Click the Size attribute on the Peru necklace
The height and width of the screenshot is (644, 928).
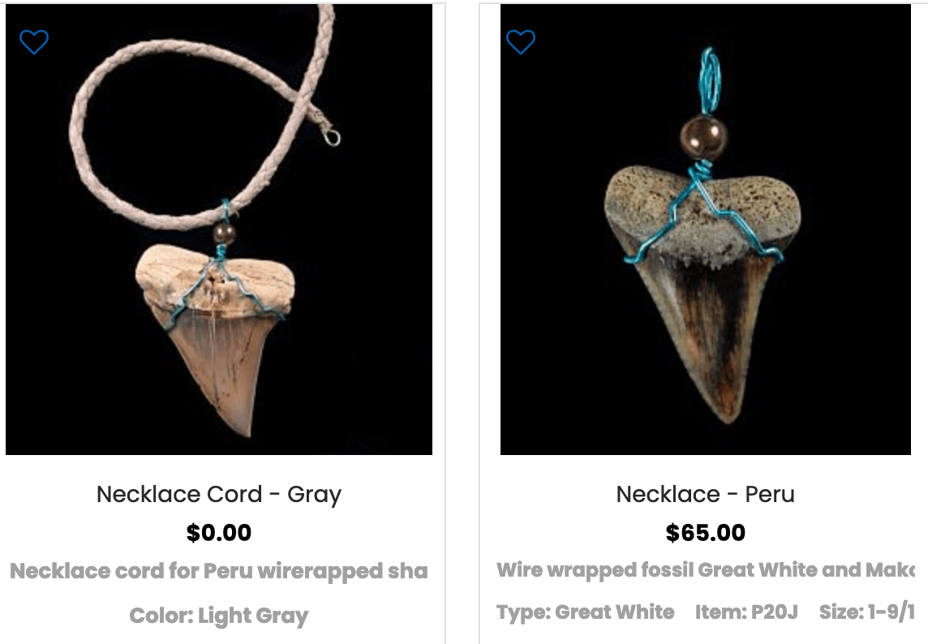[x=867, y=612]
